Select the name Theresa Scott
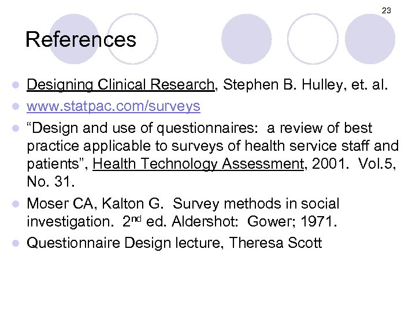The height and width of the screenshot is (312, 416). click(x=276, y=243)
